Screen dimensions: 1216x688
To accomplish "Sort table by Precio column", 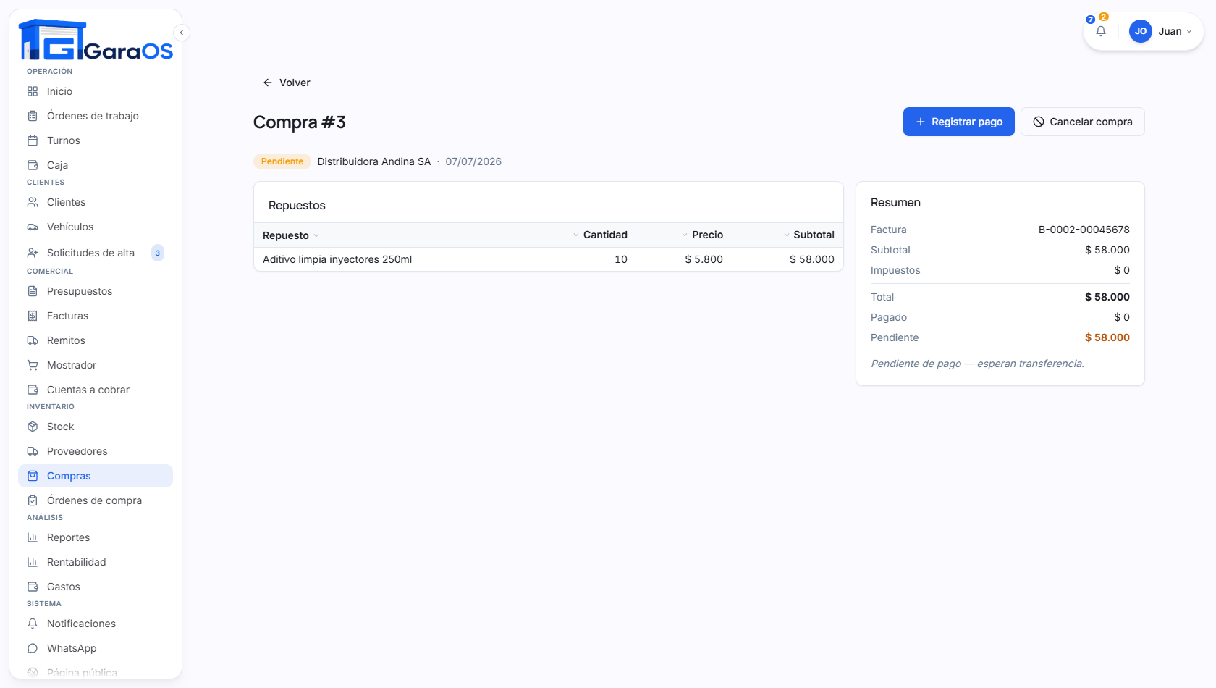I will point(702,235).
